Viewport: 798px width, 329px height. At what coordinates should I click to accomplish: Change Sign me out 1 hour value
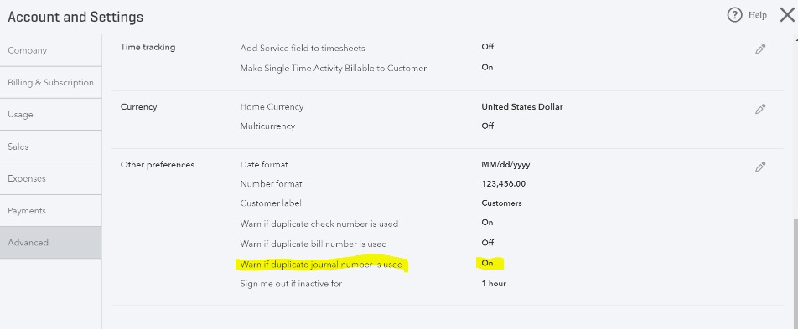click(x=494, y=283)
